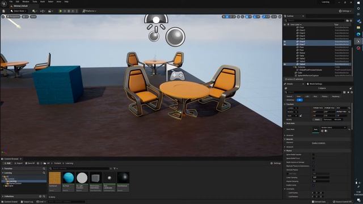Image resolution: width=363 pixels, height=204 pixels.
Task: Click Import in Content Browser
Action: [x=18, y=163]
